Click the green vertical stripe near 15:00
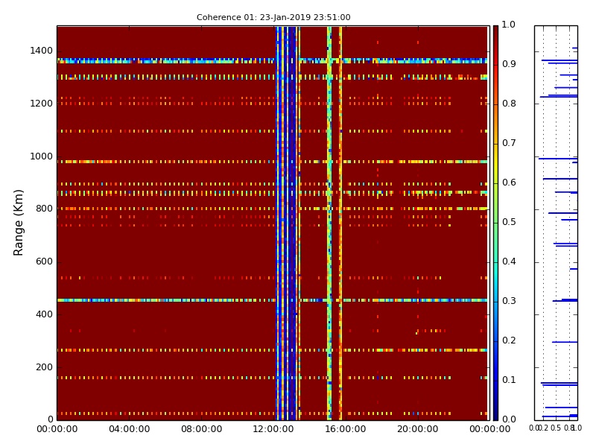This screenshot has width=596, height=447. click(x=329, y=223)
